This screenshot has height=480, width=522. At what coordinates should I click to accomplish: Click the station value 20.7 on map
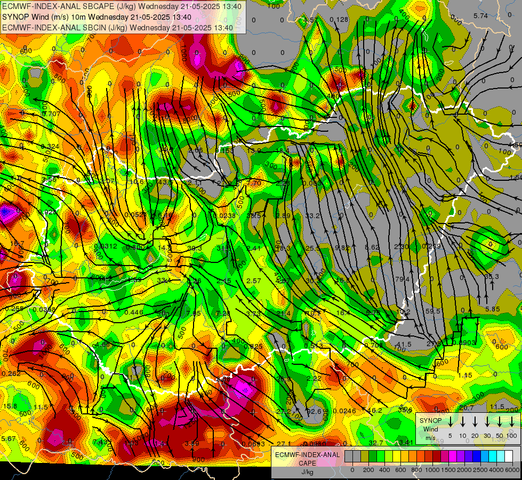pos(467,407)
